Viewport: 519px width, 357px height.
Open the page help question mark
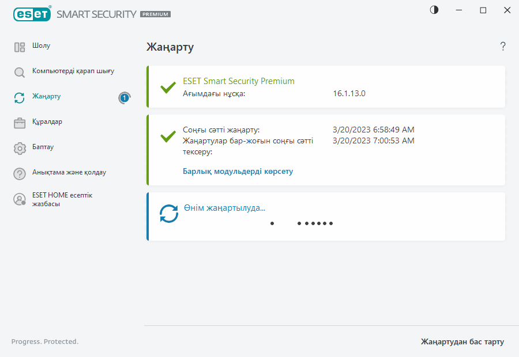click(x=503, y=47)
